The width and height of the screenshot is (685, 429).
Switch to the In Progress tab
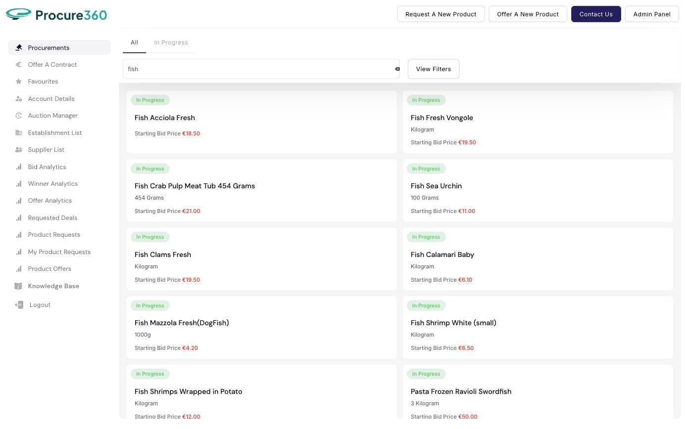pos(171,43)
